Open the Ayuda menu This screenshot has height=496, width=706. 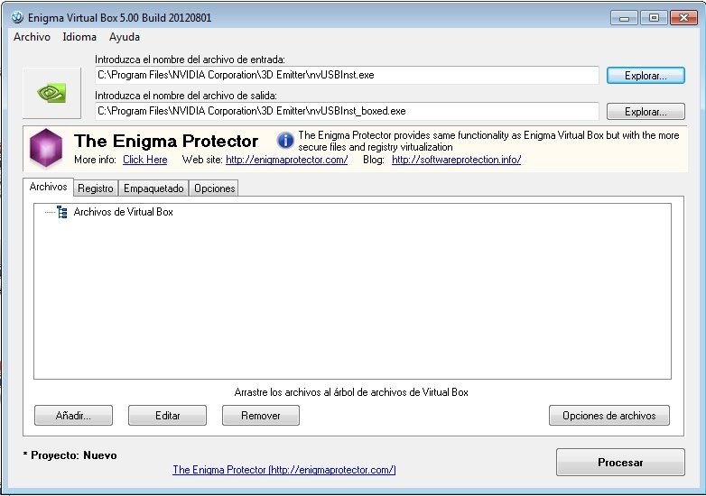click(125, 37)
